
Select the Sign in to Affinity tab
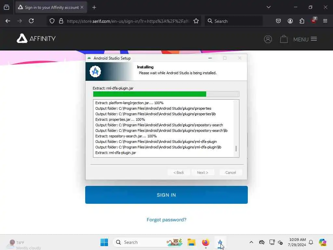point(51,7)
